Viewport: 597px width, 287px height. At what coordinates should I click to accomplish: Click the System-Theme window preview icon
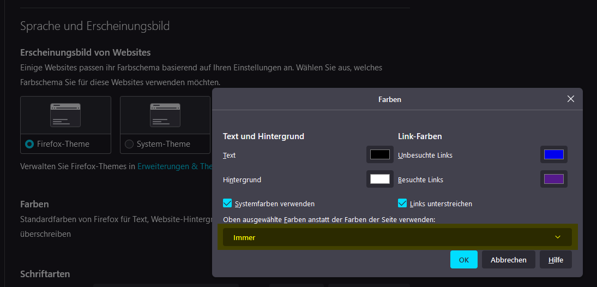pos(165,115)
